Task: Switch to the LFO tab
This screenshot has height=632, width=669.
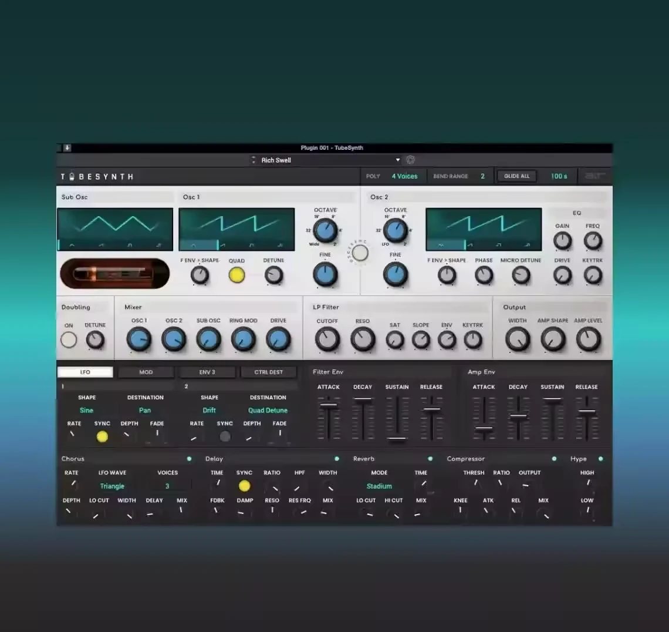Action: 85,372
